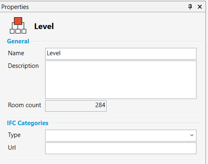Click the empty Properties title bar area
The height and width of the screenshot is (164, 208).
tap(108, 7)
